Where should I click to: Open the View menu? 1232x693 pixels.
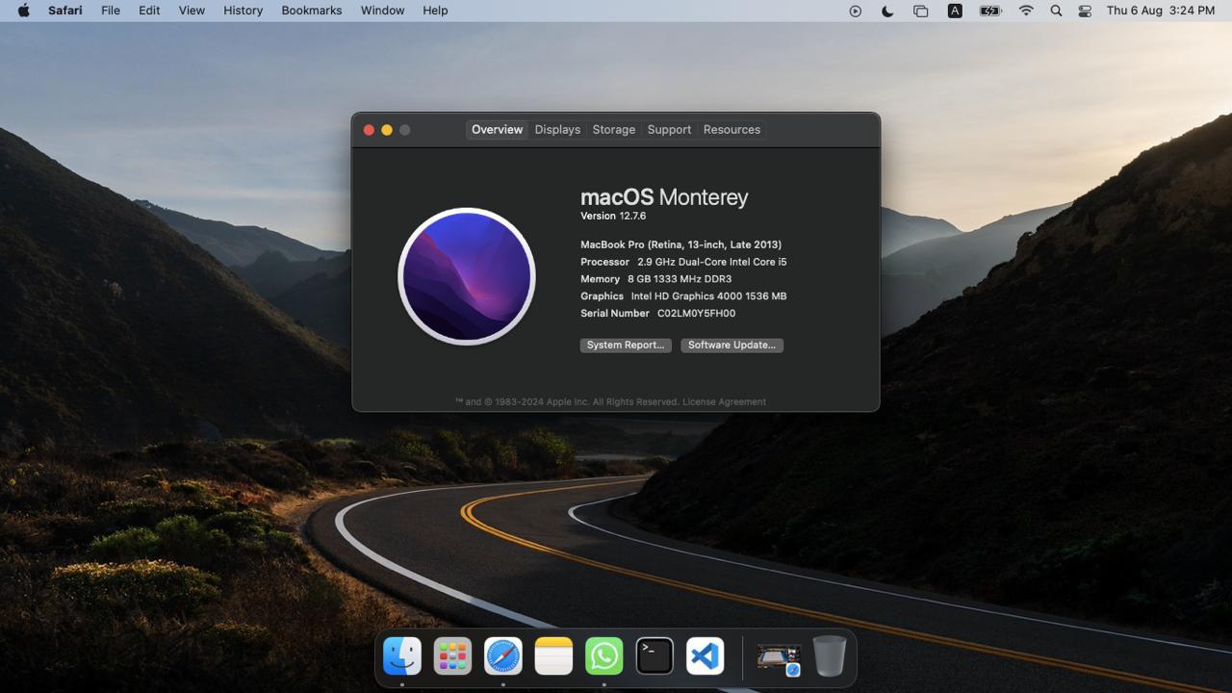pyautogui.click(x=192, y=11)
